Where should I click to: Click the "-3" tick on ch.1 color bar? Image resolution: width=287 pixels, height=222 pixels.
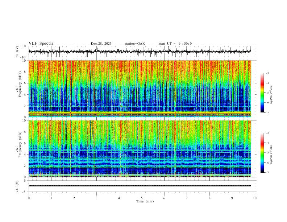tap(267, 73)
